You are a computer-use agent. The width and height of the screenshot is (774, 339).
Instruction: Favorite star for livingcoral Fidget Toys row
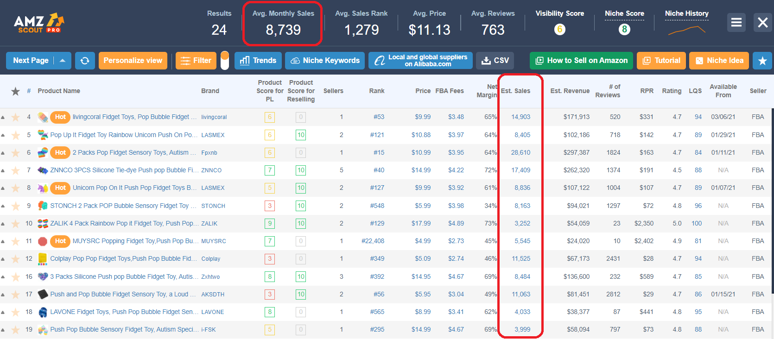pos(15,117)
